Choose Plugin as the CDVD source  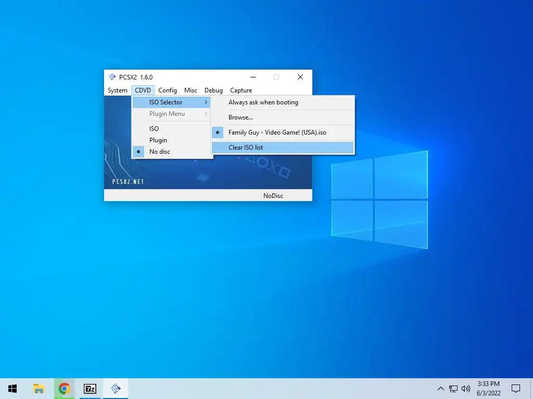(x=171, y=140)
